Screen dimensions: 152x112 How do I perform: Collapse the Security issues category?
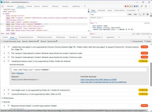(x=2, y=102)
